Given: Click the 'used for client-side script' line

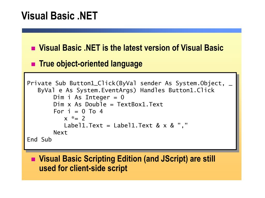Looking at the screenshot, I should (x=83, y=168).
